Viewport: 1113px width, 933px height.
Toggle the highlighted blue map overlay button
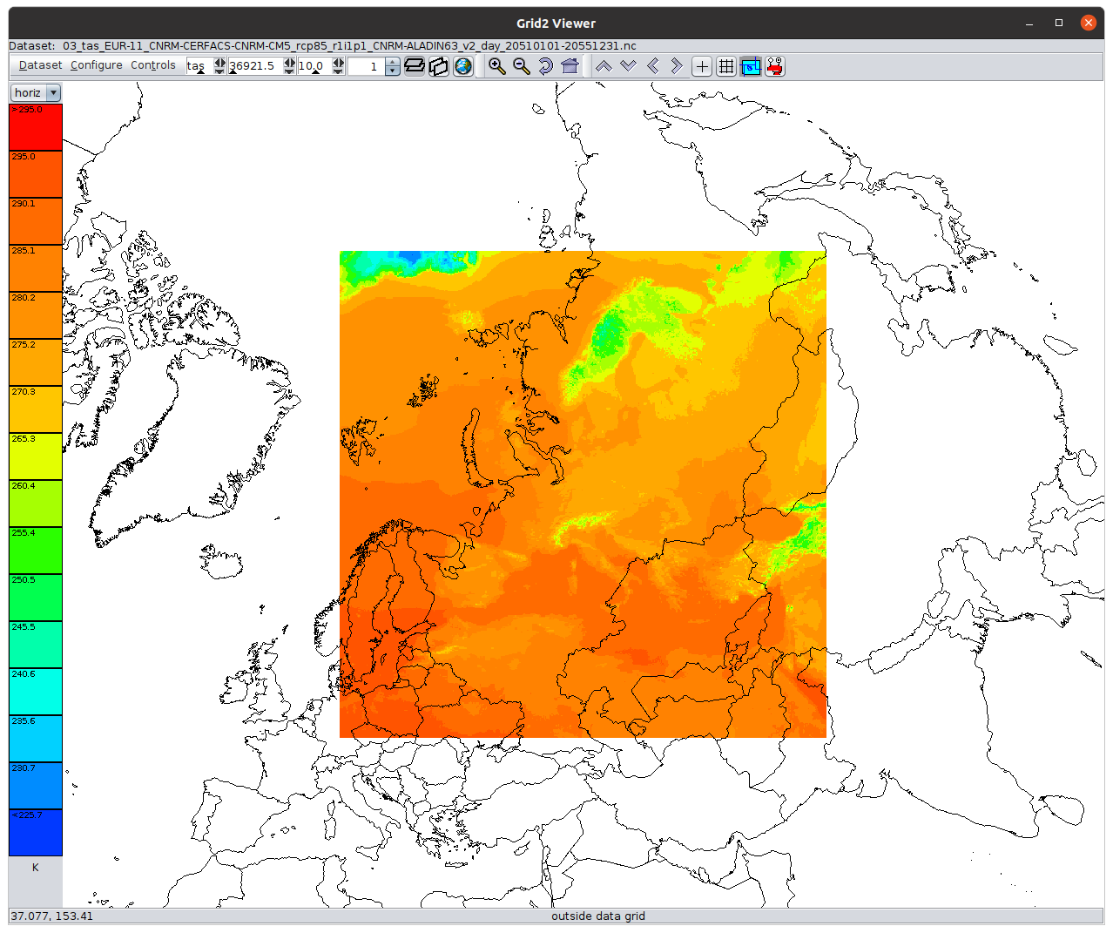751,66
